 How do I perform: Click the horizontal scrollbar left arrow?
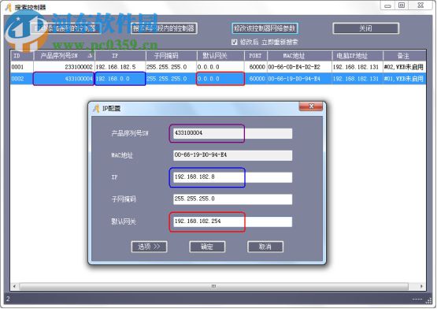click(x=14, y=286)
